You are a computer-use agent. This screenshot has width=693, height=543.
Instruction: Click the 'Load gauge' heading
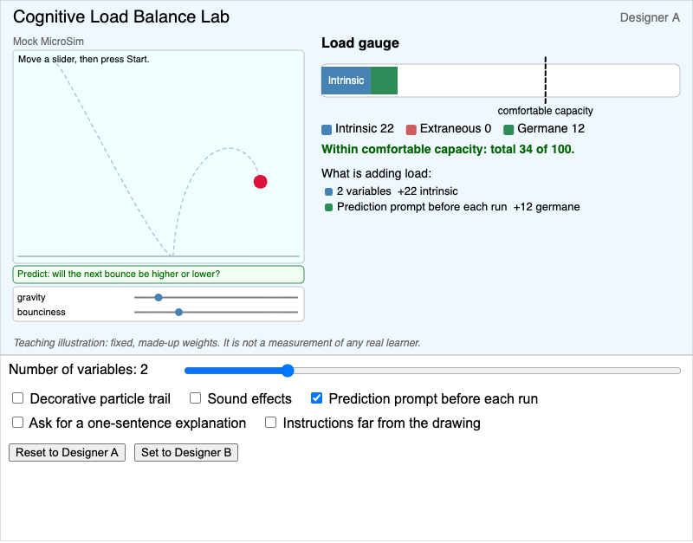360,42
